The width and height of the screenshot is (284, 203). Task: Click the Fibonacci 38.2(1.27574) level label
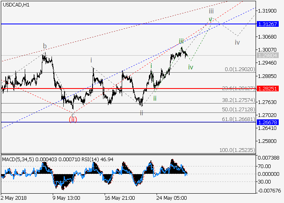pyautogui.click(x=239, y=99)
